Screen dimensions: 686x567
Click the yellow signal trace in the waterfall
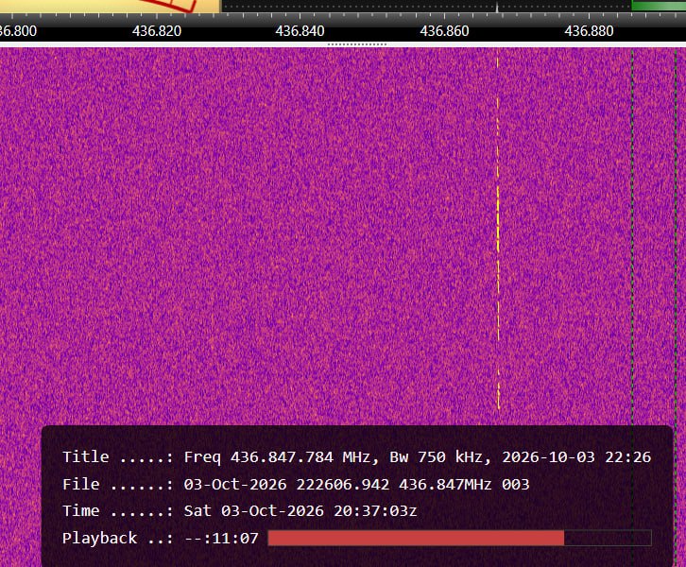click(498, 232)
